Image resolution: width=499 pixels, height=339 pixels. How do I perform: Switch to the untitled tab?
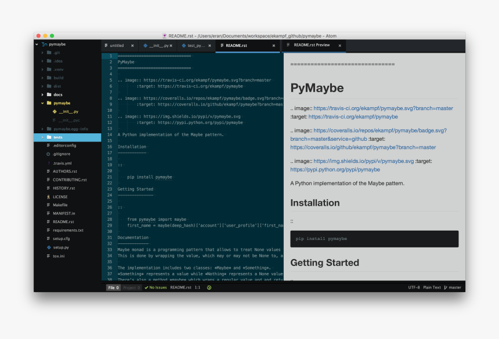[120, 46]
